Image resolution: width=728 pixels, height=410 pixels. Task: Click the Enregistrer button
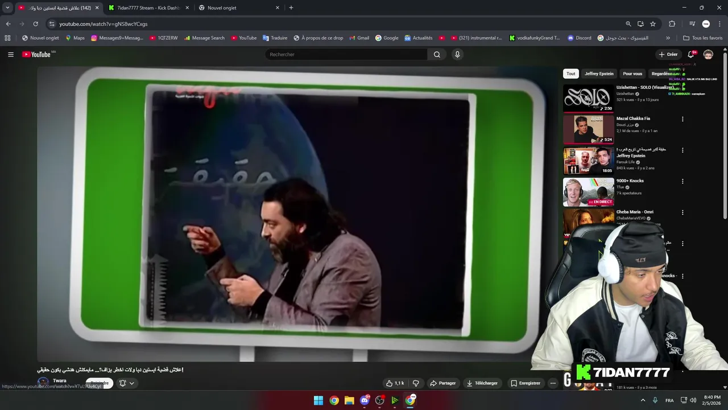pyautogui.click(x=525, y=383)
